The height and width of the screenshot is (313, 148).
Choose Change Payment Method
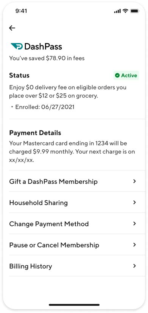pos(77,223)
